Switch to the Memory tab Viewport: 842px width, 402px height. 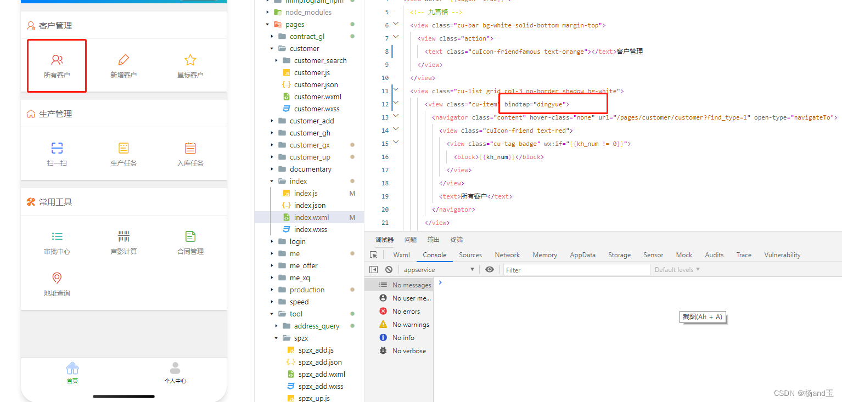tap(545, 255)
